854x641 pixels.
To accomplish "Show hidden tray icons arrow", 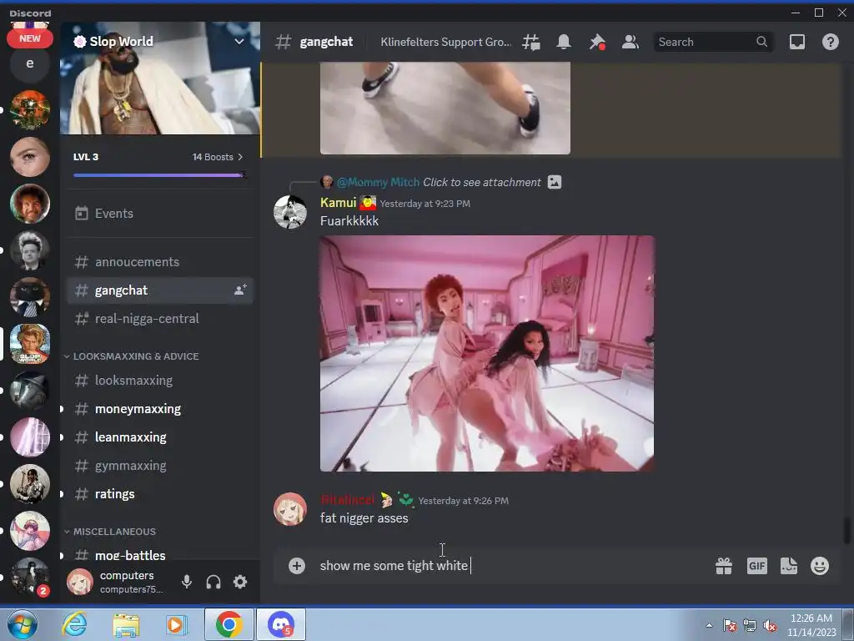I will click(709, 625).
